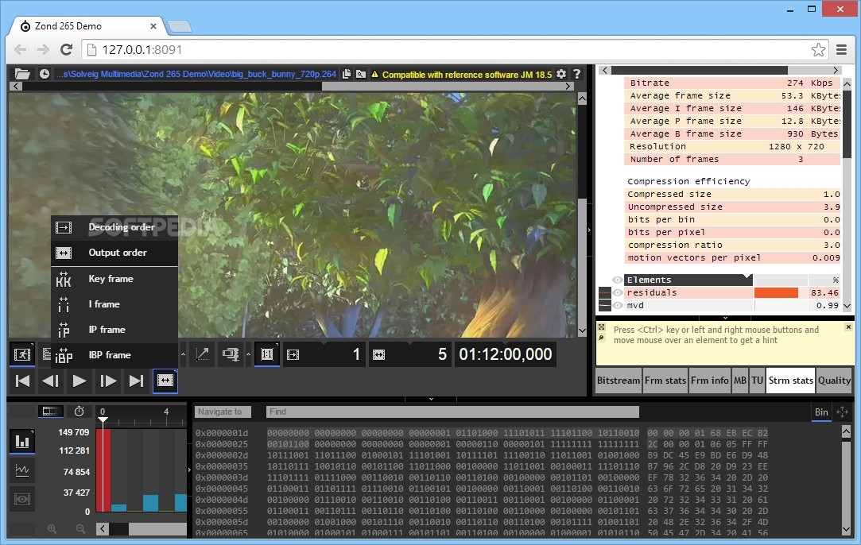
Task: Zoom out on the frame size chart
Action: pos(81,528)
